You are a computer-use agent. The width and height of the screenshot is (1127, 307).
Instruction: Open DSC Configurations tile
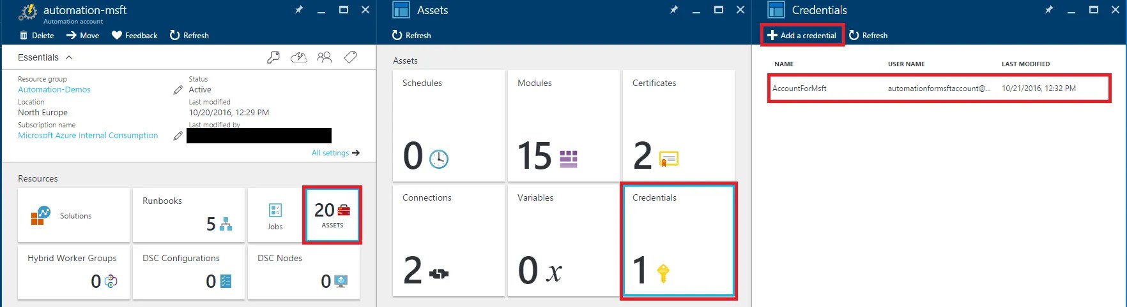tap(188, 272)
